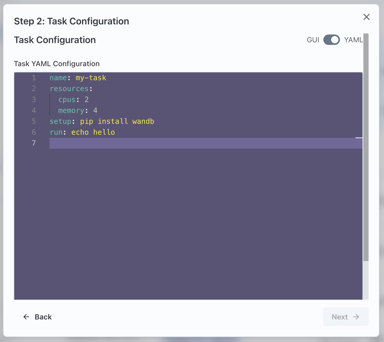Select the YAML label near the toggle
384x342 pixels.
coord(354,40)
